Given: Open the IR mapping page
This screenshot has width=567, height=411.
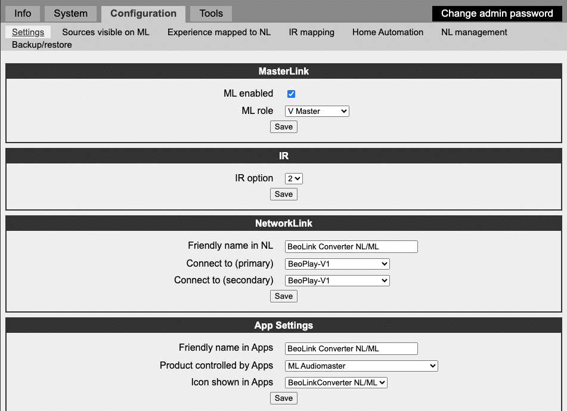Looking at the screenshot, I should click(x=311, y=32).
